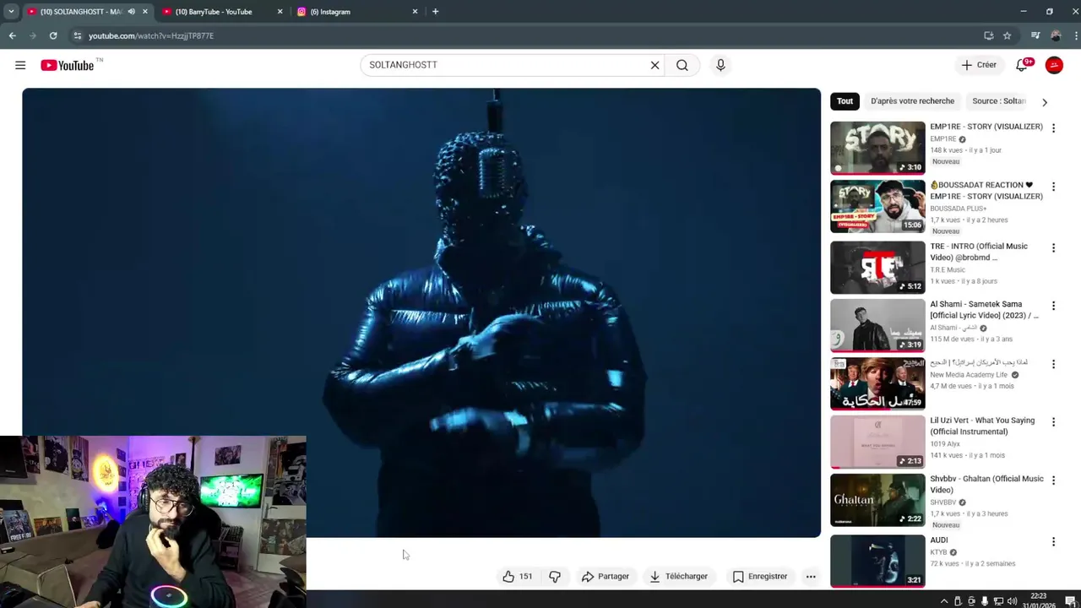The image size is (1081, 608).
Task: Open options for BOUSSADAT REACTION video
Action: tap(1053, 187)
